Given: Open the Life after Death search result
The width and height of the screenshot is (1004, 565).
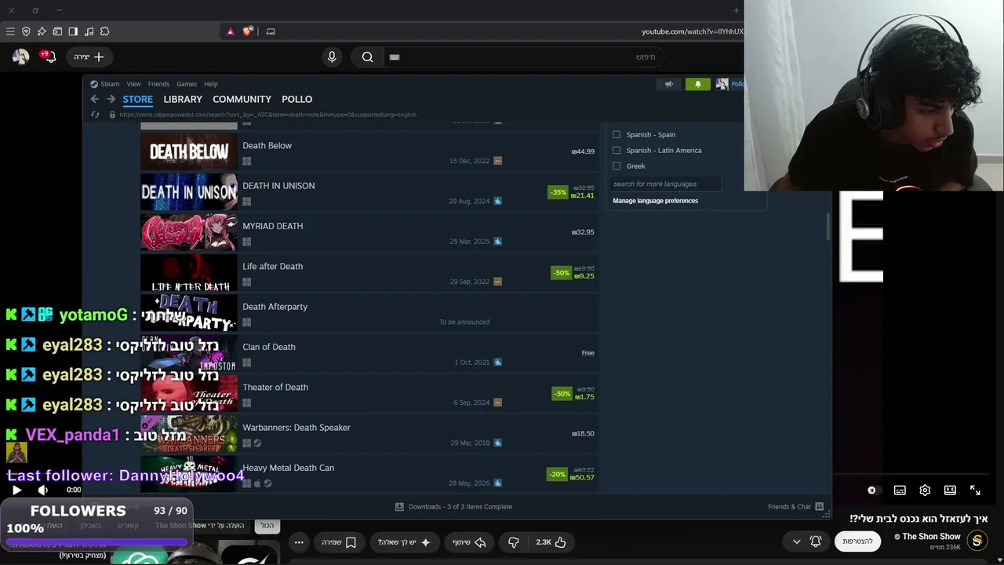Looking at the screenshot, I should [x=369, y=273].
